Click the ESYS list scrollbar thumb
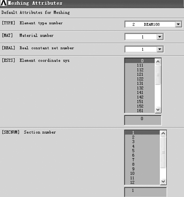The image size is (184, 197). (158, 75)
